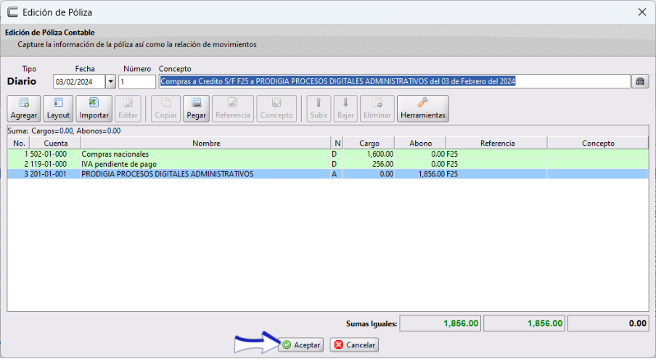Click the Cancelar button
Image resolution: width=656 pixels, height=359 pixels.
(x=354, y=344)
